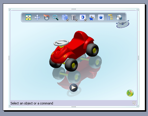Click the star with arrow icon
The image size is (148, 116).
pyautogui.click(x=92, y=17)
